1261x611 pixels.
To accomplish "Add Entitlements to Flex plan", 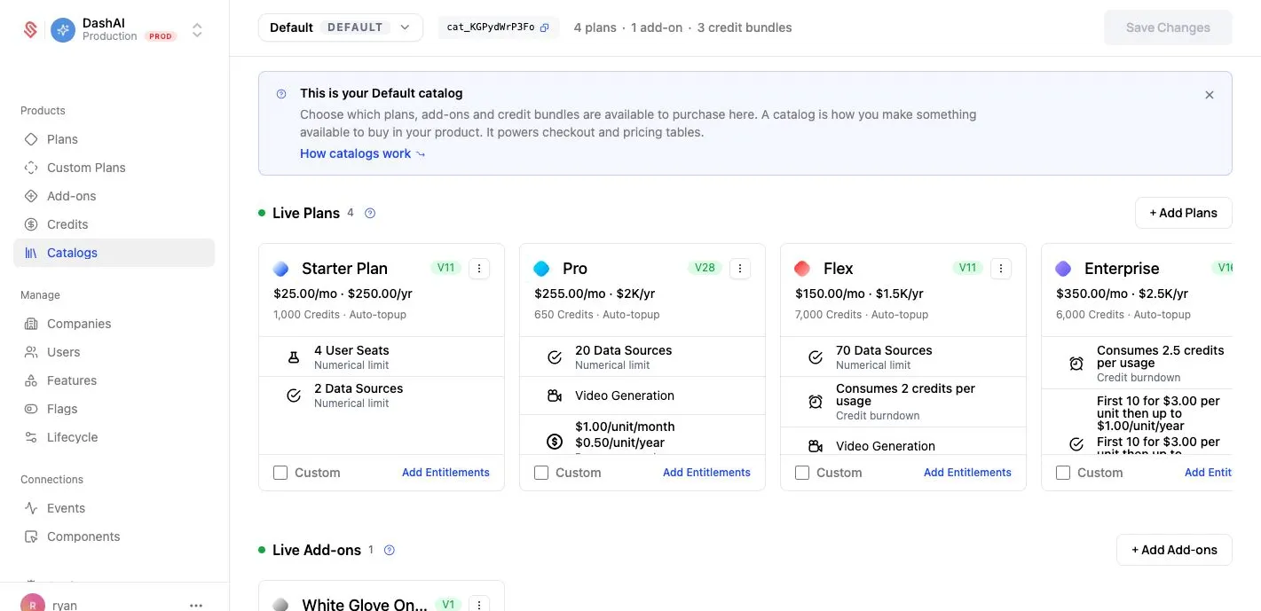I will pyautogui.click(x=967, y=473).
